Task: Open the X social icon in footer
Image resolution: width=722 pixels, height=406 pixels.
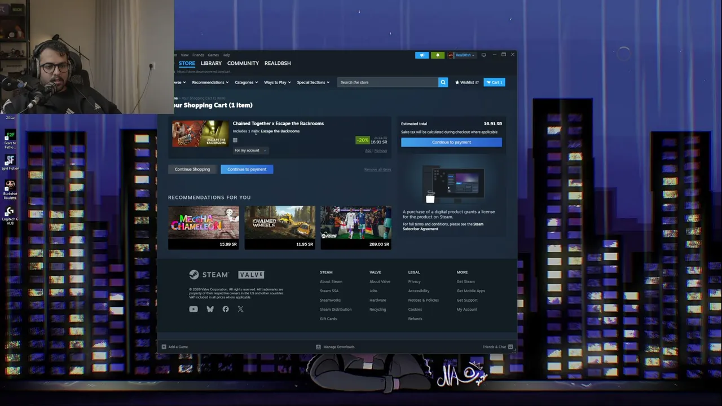Action: point(240,309)
